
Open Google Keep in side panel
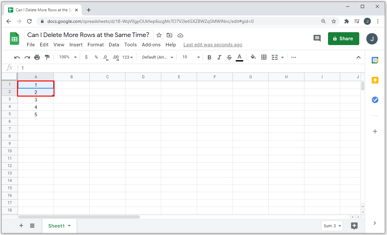click(x=375, y=80)
